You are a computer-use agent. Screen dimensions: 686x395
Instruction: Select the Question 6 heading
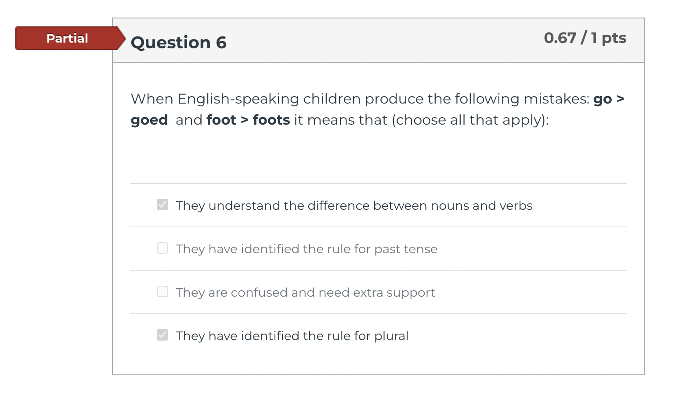(178, 42)
